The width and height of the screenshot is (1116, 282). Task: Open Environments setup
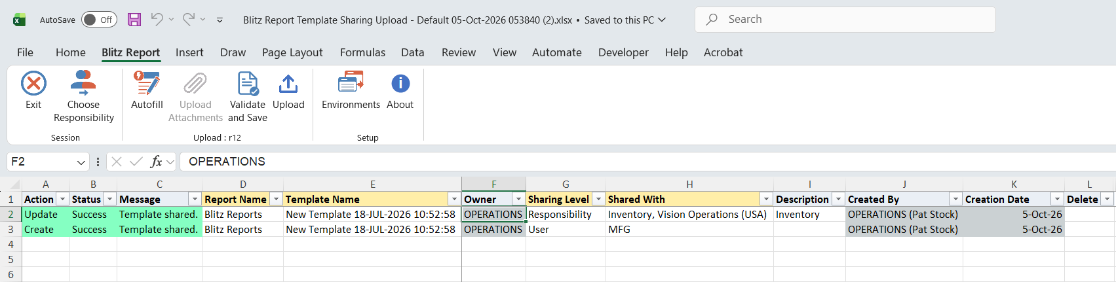point(351,90)
